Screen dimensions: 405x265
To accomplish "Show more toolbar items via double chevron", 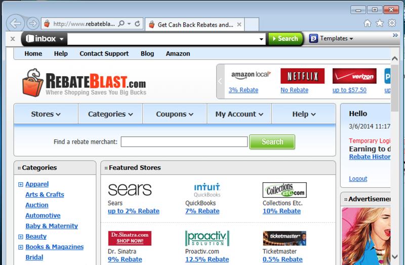I will click(395, 35).
